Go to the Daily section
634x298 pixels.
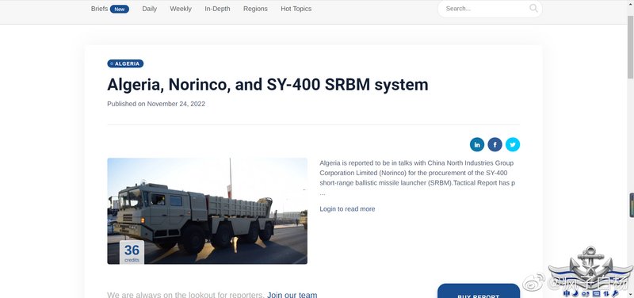[149, 9]
